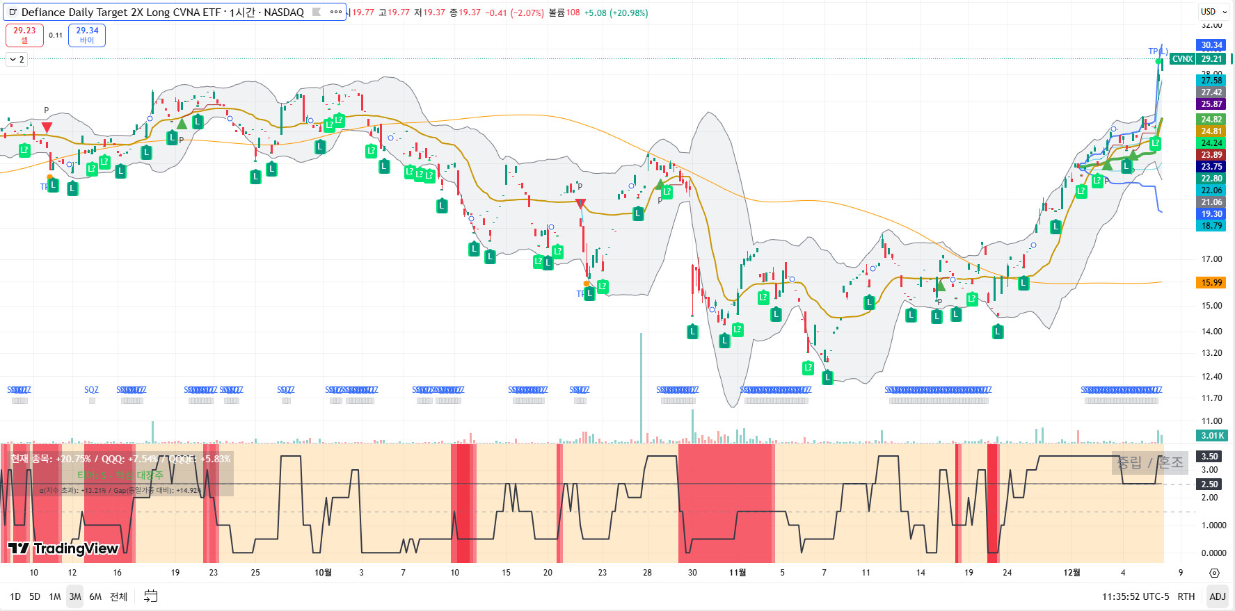Expand the collapsed indicators legend chevron
The height and width of the screenshot is (611, 1235).
[x=13, y=60]
